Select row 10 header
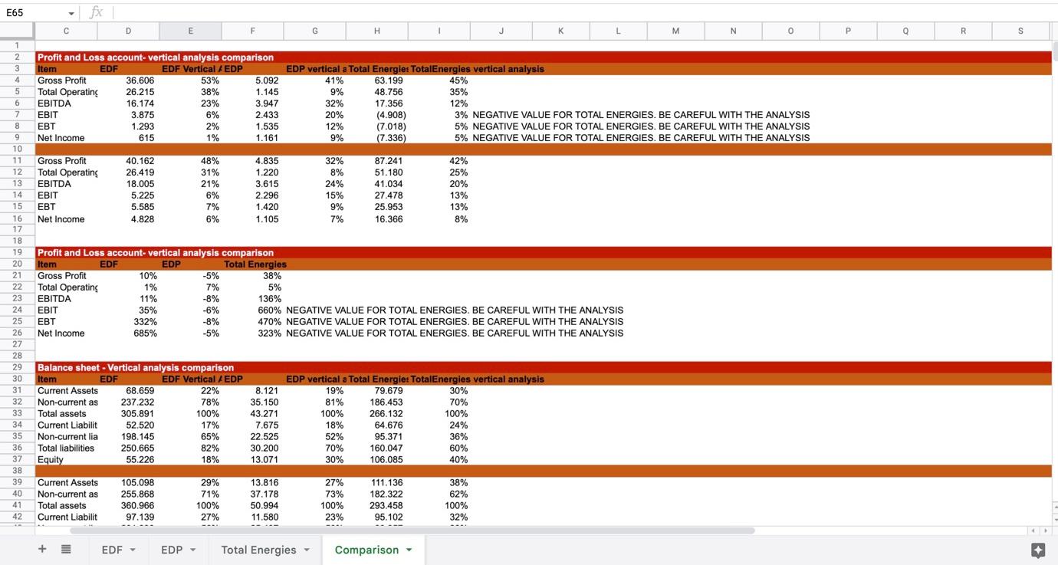The image size is (1058, 565). tap(17, 149)
